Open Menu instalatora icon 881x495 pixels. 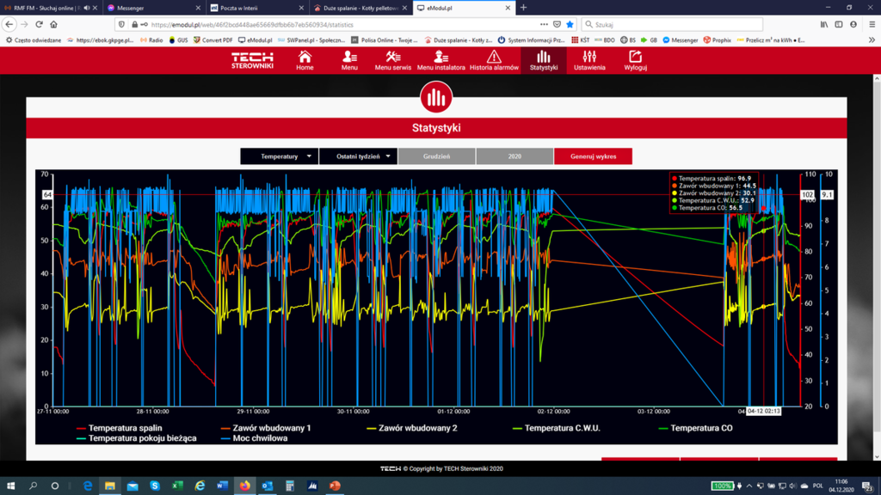click(x=440, y=58)
